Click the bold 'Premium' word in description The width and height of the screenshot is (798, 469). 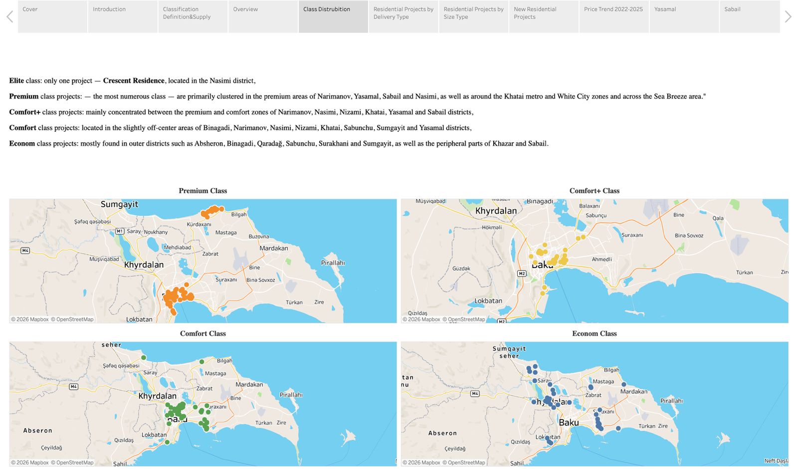point(24,96)
